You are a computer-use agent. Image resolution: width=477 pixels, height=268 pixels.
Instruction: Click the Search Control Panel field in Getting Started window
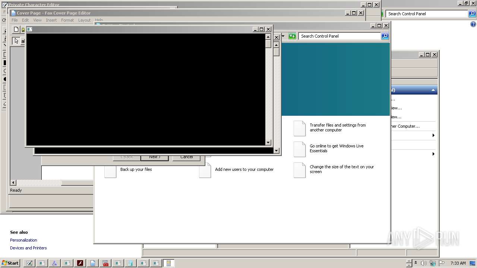click(x=339, y=36)
